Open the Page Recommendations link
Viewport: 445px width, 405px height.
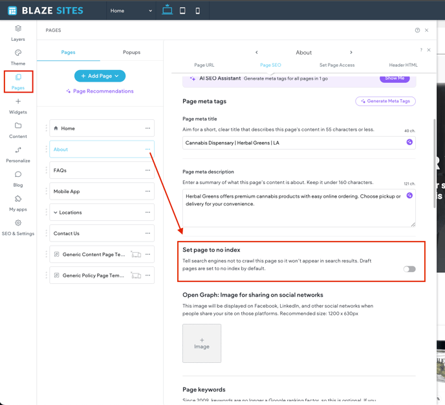tap(100, 91)
